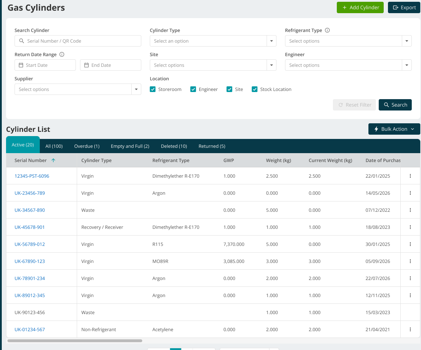Switch to the Empty and Full (2) tab
The width and height of the screenshot is (421, 350).
click(x=130, y=146)
